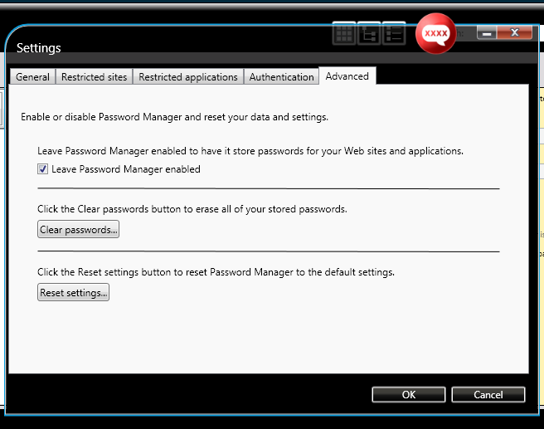
Task: Close the Settings dialog with X
Action: [x=516, y=33]
